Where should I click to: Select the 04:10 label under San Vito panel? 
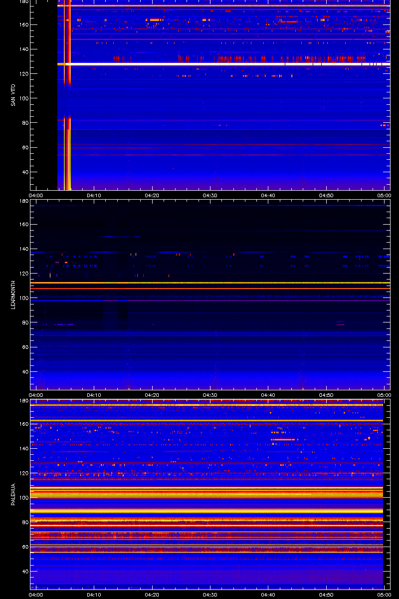tap(94, 195)
